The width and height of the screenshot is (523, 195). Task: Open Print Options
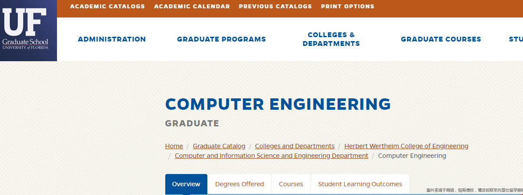pyautogui.click(x=348, y=6)
